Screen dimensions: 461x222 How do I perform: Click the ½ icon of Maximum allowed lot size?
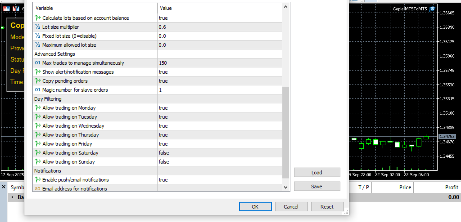click(38, 45)
